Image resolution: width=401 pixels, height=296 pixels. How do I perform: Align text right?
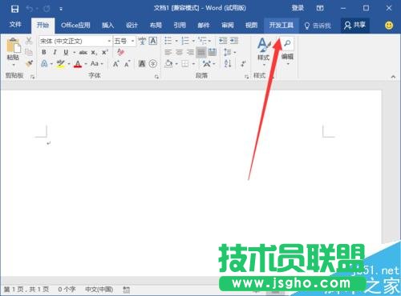(x=190, y=52)
